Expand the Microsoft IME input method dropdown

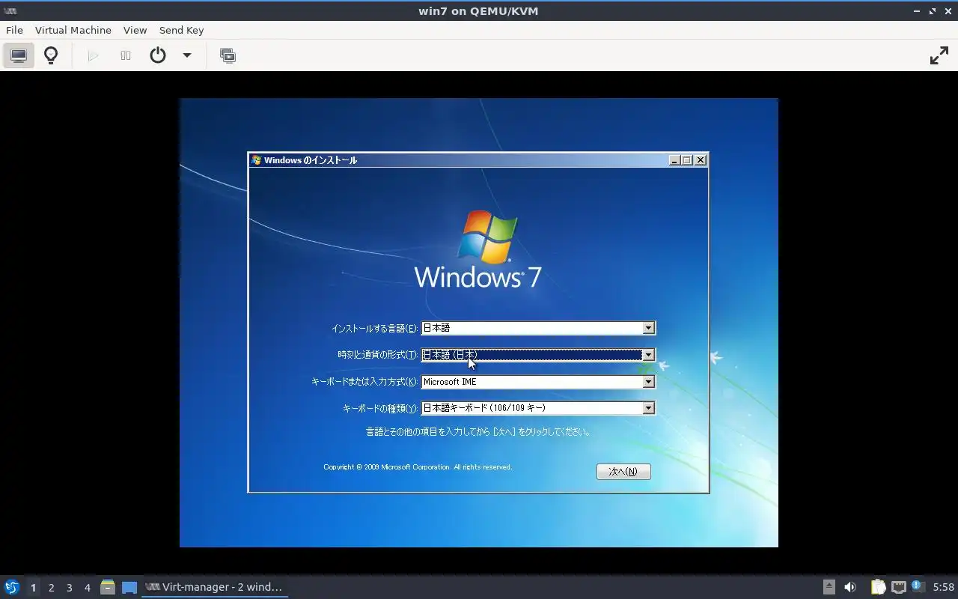649,382
